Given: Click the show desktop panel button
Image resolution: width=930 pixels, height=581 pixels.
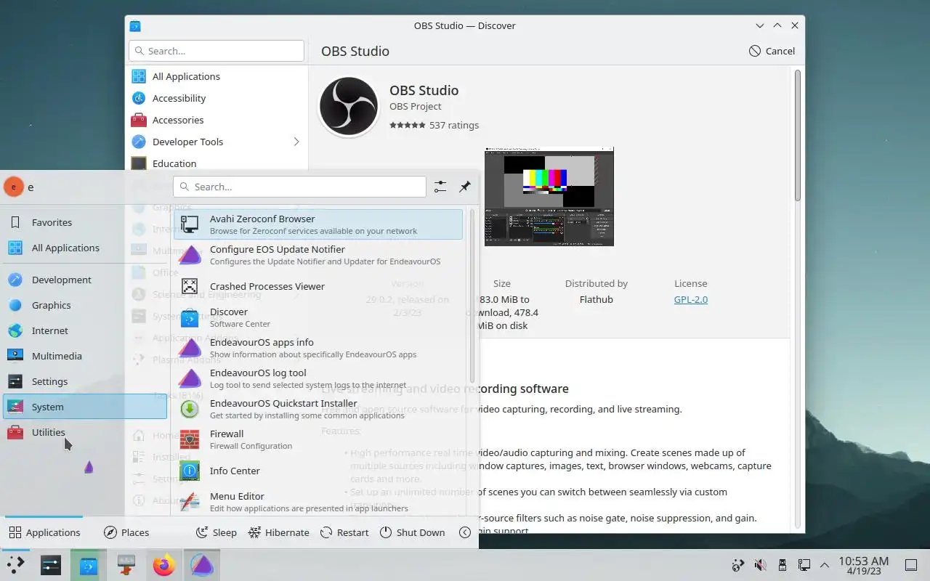Looking at the screenshot, I should pos(911,565).
